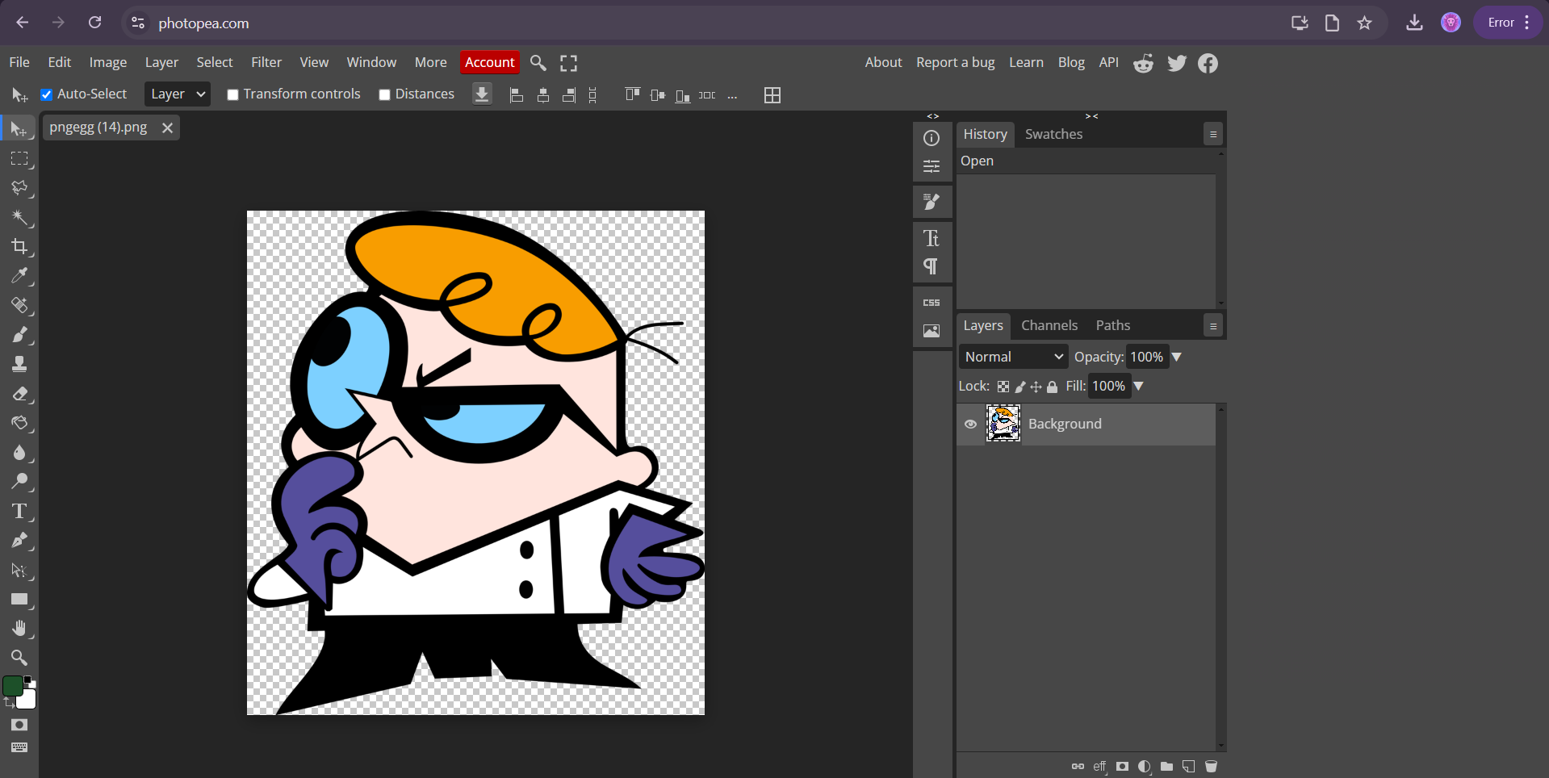Select the Crop tool

(x=19, y=247)
